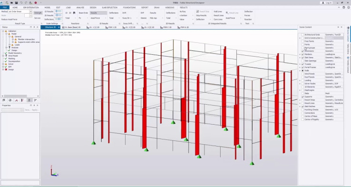Open the analysis Method dropdown
The image size is (351, 187).
[x=30, y=11]
